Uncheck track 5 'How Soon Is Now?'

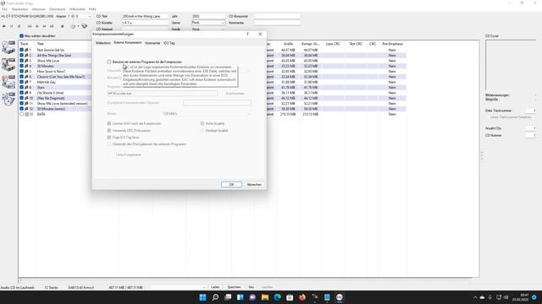[x=21, y=71]
